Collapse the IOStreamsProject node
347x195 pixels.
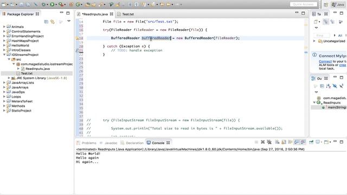[4, 55]
